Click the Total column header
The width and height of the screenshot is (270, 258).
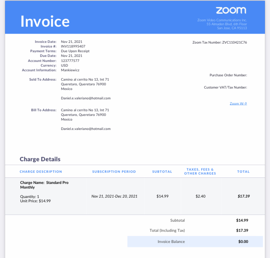(243, 172)
